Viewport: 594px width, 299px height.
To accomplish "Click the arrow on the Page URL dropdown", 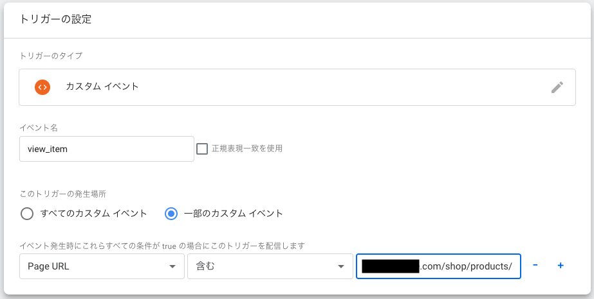I will [x=172, y=267].
